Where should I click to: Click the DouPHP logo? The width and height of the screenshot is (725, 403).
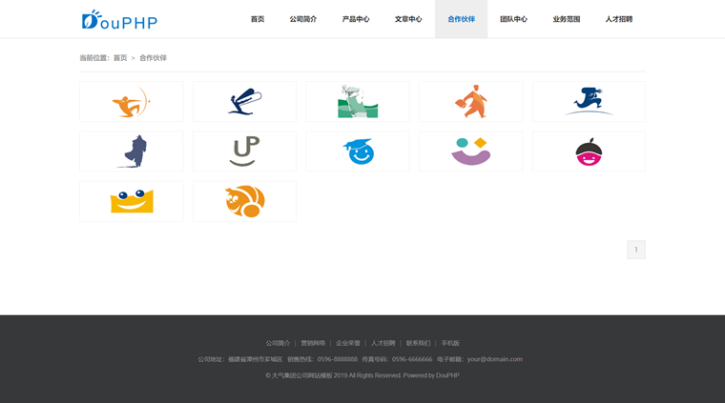pyautogui.click(x=119, y=20)
